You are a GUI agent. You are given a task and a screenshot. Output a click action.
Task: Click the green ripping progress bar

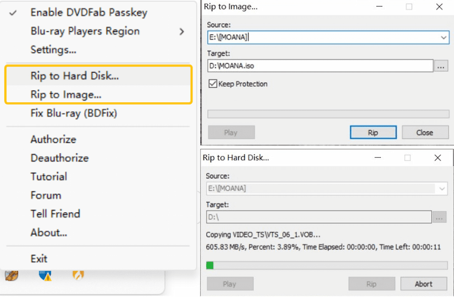coord(211,265)
